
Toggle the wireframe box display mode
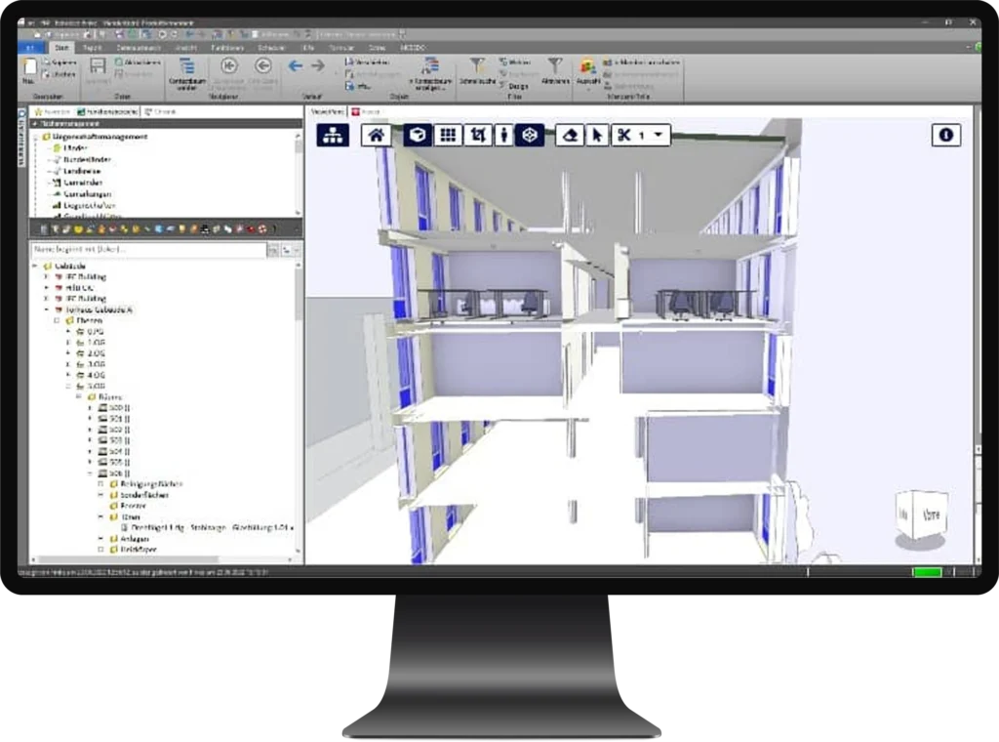tap(530, 136)
